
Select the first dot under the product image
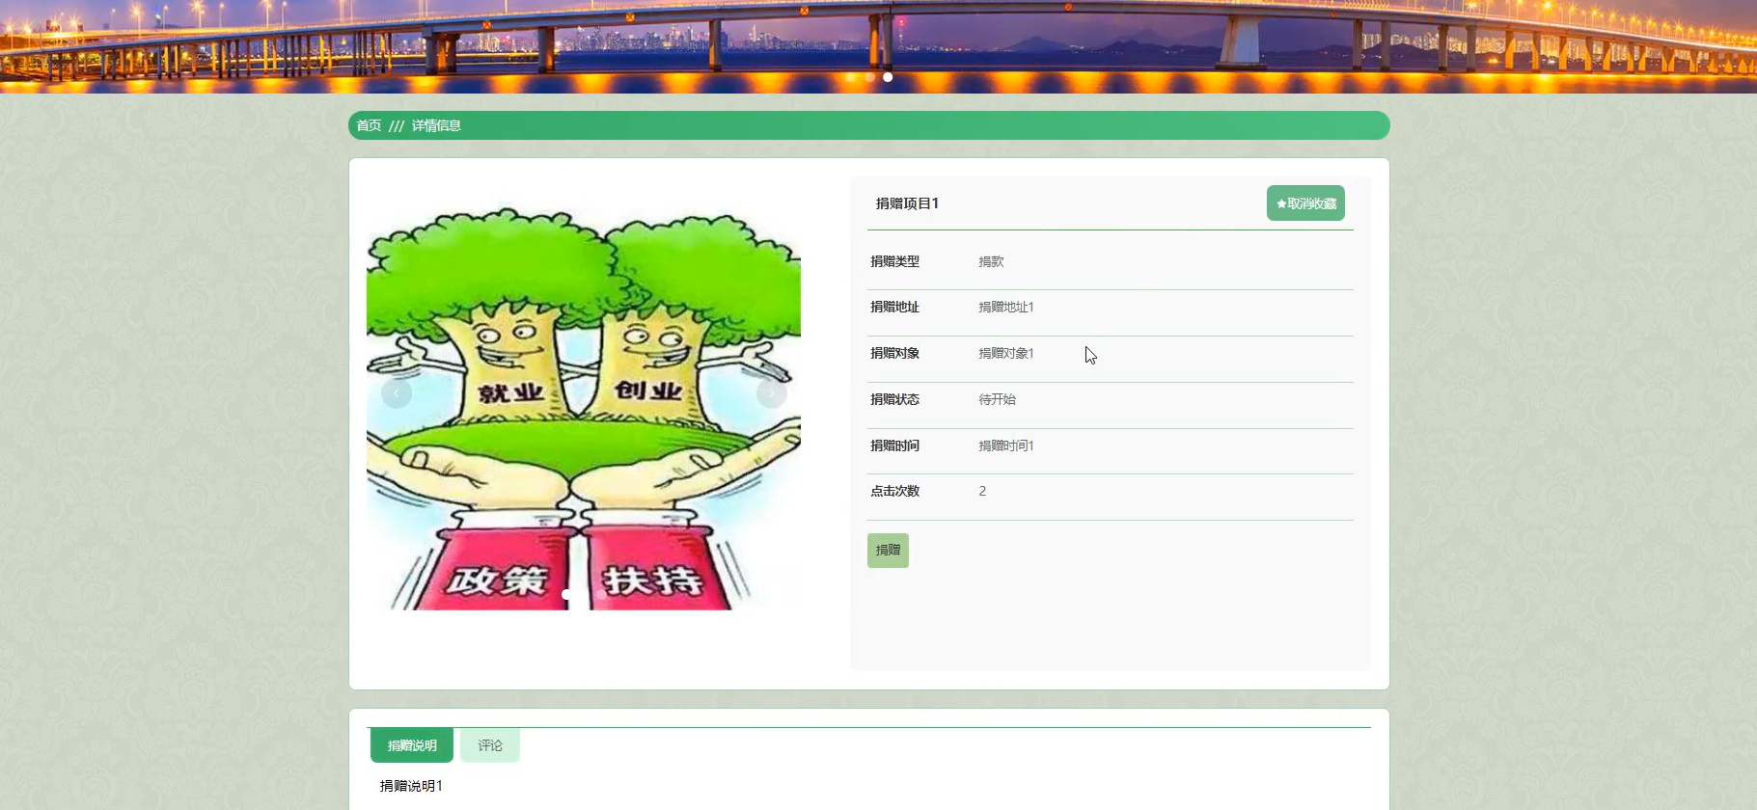[x=566, y=594]
